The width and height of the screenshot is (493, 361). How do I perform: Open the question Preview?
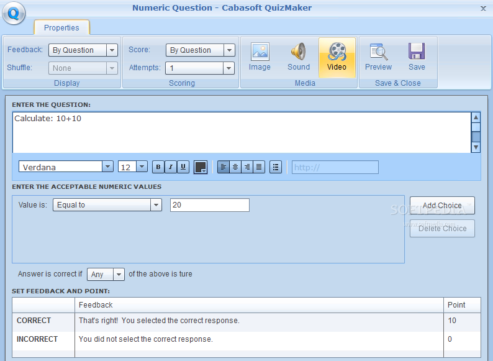coord(378,57)
